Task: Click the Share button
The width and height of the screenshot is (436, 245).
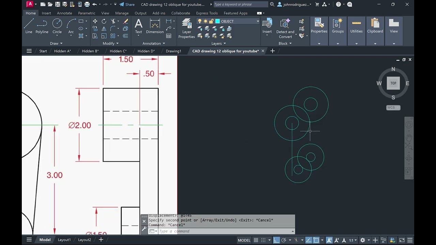Action: 127,4
